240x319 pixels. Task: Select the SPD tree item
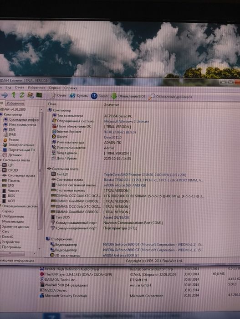pyautogui.click(x=8, y=185)
